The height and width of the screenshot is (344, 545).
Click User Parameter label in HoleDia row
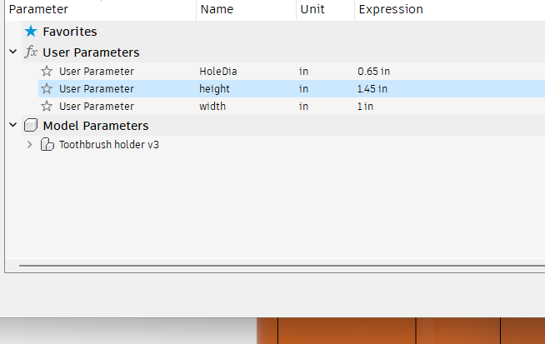97,72
